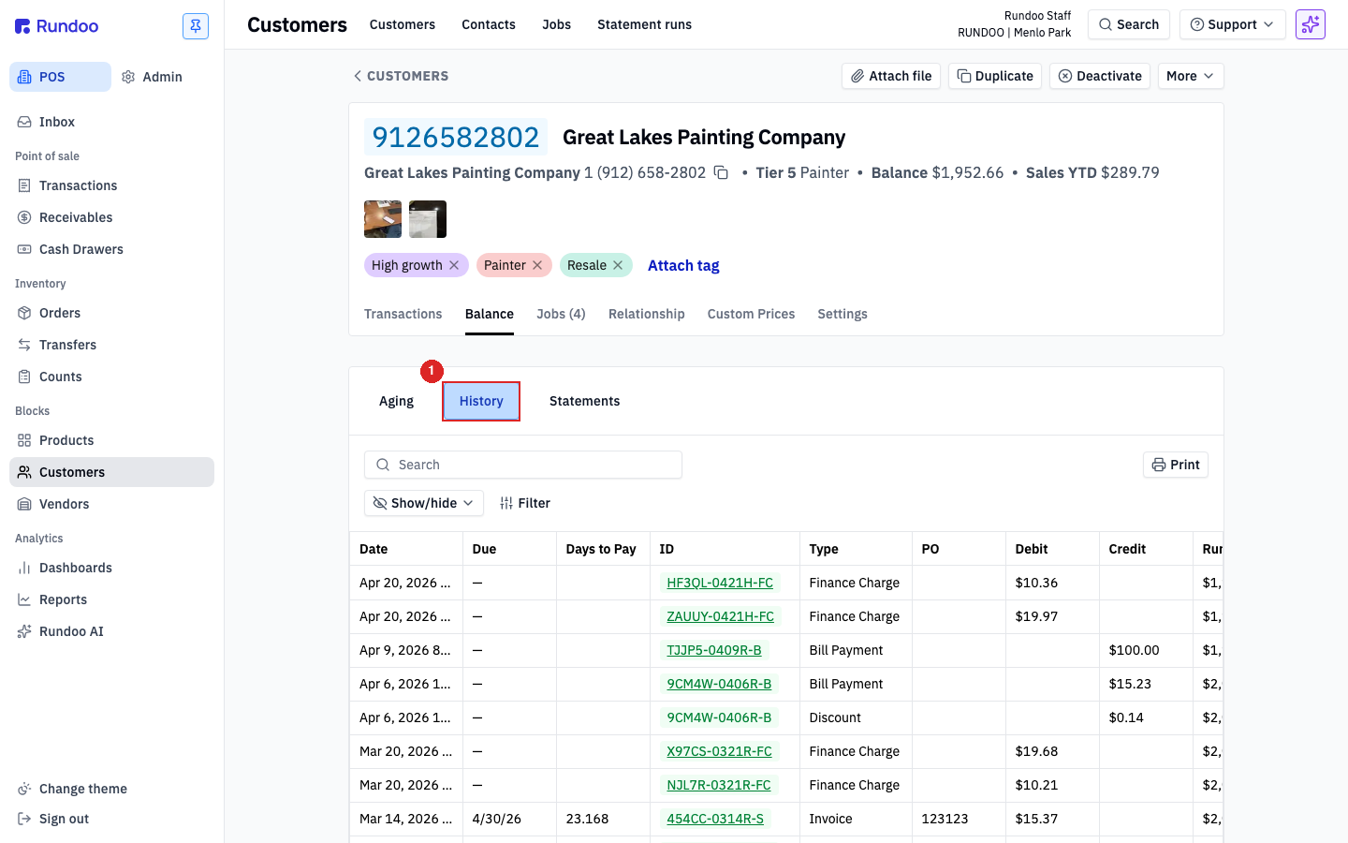
Task: Open Dashboards in Analytics
Action: tap(112, 568)
